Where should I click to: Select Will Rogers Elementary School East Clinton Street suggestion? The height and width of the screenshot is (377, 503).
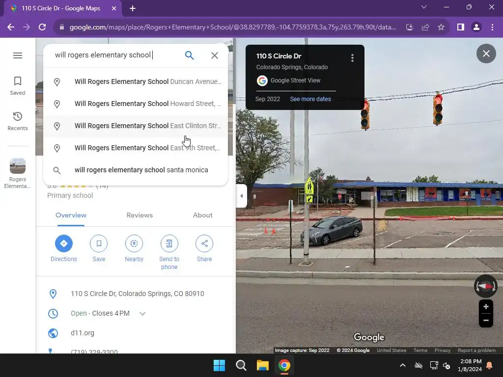coord(136,126)
